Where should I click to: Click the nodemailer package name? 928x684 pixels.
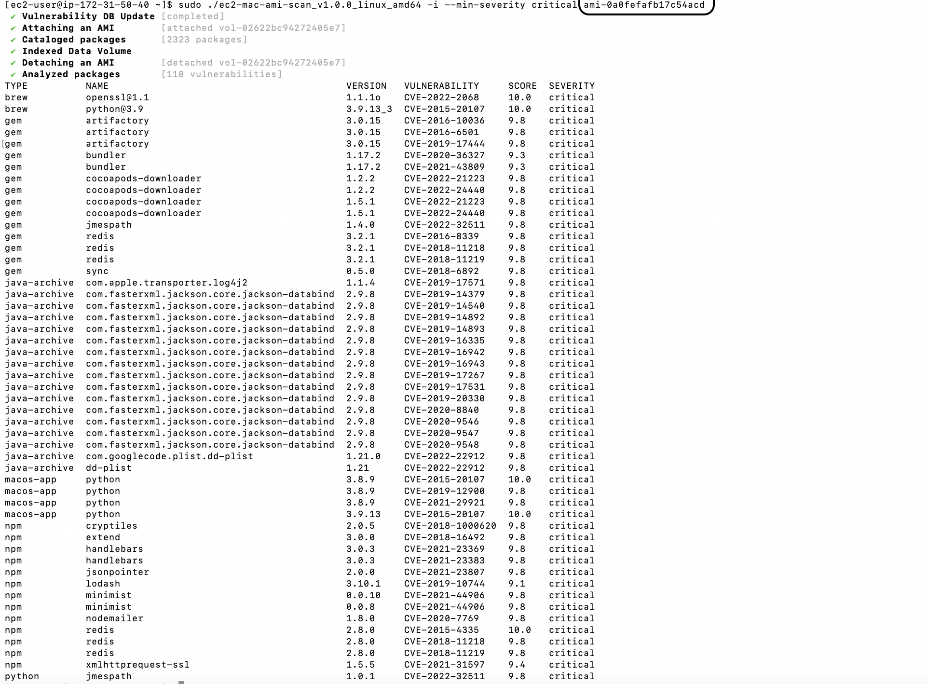coord(115,618)
